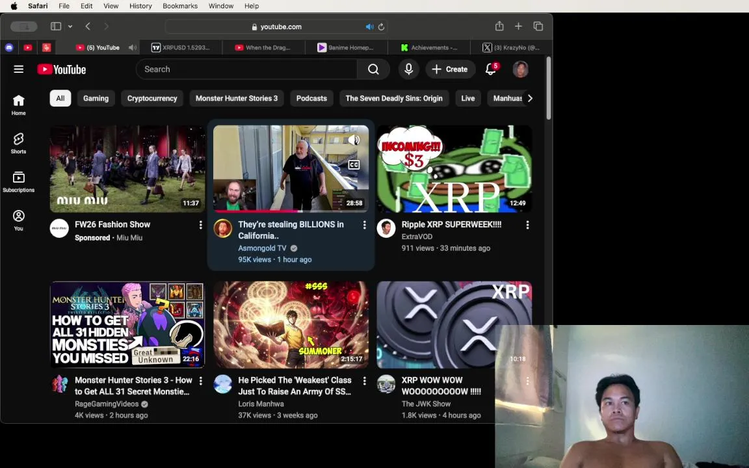Viewport: 749px width, 468px height.
Task: Filter by Cryptocurrency chip
Action: (152, 98)
